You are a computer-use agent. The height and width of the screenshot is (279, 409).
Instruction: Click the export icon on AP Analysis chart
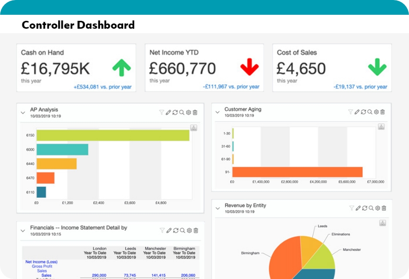point(194,128)
